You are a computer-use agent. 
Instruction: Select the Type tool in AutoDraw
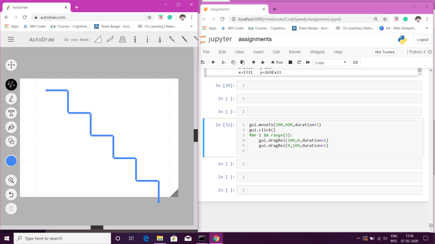pos(11,113)
